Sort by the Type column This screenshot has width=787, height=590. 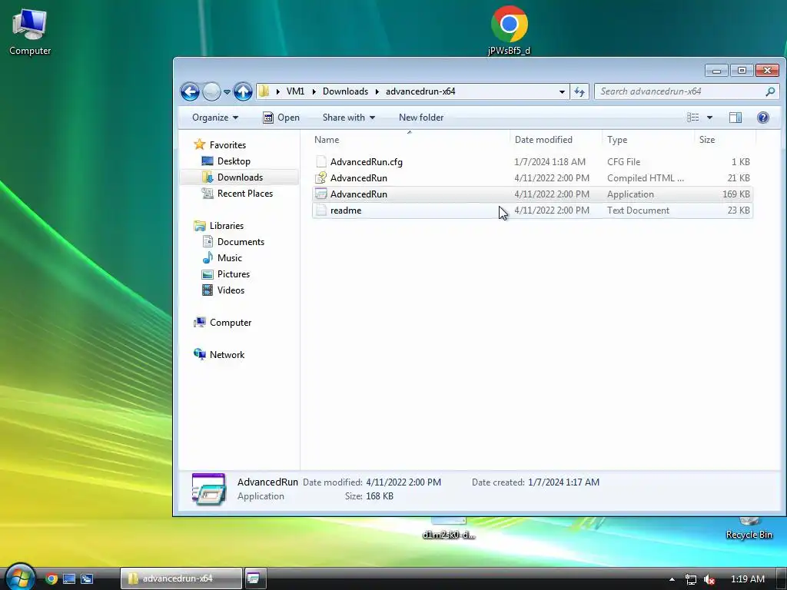pos(649,140)
